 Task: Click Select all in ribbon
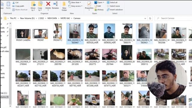pyautogui.click(x=112, y=2)
